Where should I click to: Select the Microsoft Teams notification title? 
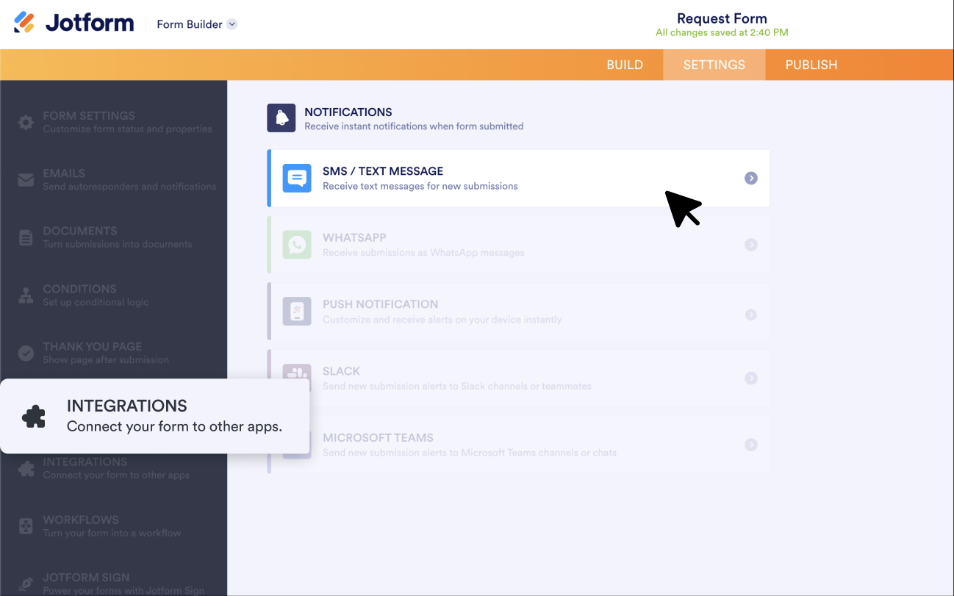[378, 438]
